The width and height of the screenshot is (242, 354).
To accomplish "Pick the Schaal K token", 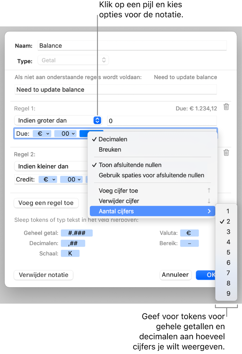I will point(70,253).
